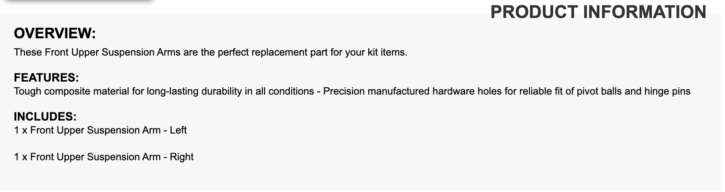Viewport: 725px width, 192px height.
Task: Click the INCLUDES: section heading
Action: pyautogui.click(x=45, y=117)
